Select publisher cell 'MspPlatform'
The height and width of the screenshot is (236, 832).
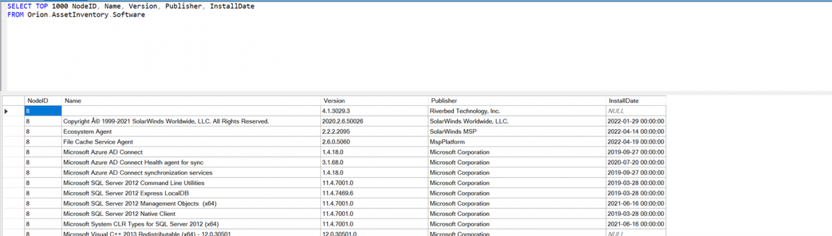[517, 142]
